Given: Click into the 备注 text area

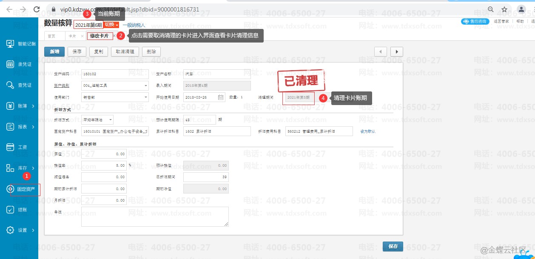Looking at the screenshot, I should point(155,216).
